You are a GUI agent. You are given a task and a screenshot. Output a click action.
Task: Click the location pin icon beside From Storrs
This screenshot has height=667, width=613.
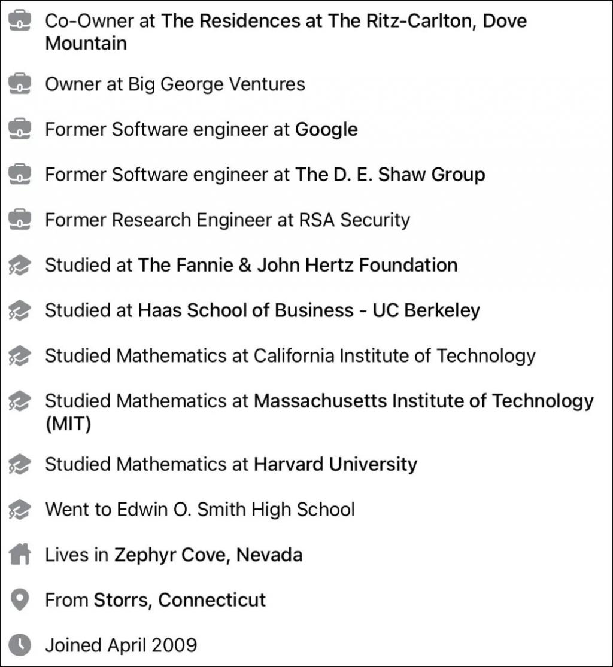point(20,600)
